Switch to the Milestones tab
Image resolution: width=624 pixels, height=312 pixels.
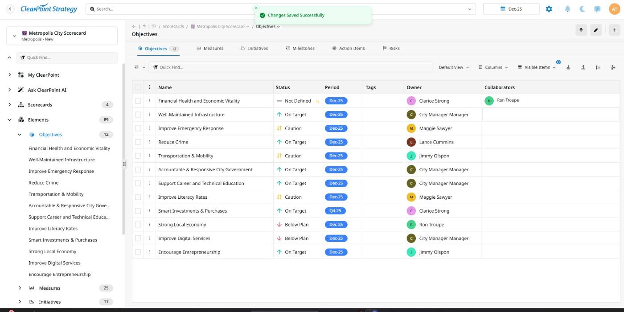(300, 48)
